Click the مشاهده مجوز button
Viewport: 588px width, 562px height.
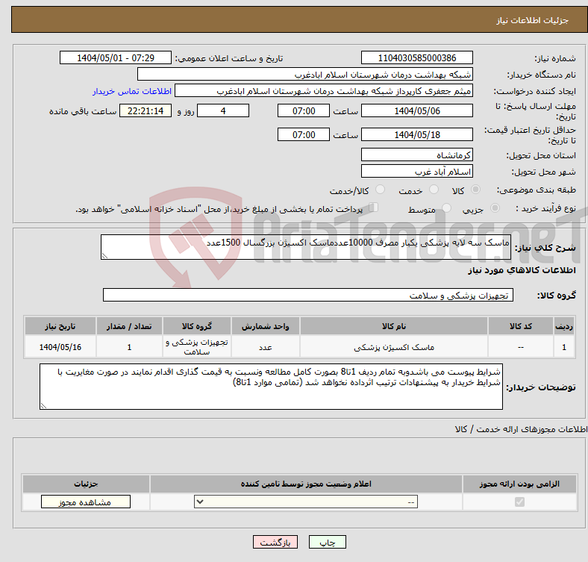pos(85,502)
